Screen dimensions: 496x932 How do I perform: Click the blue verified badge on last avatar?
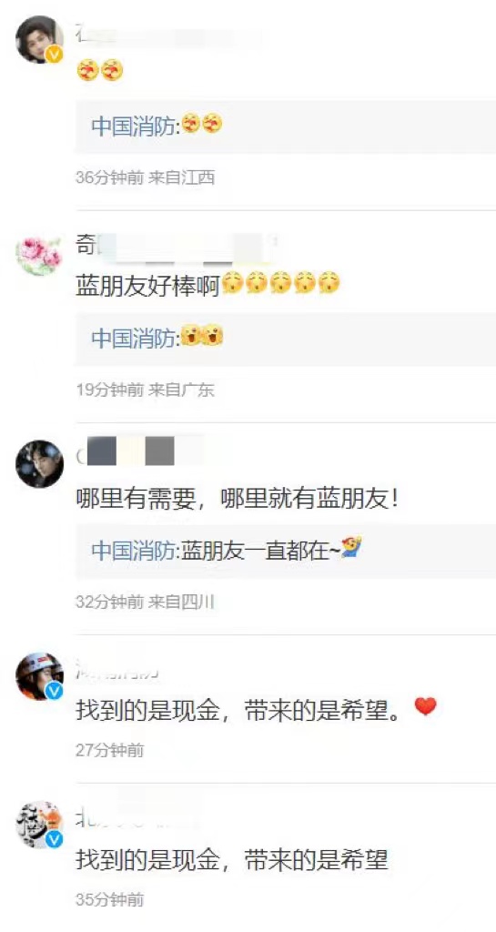coord(55,840)
